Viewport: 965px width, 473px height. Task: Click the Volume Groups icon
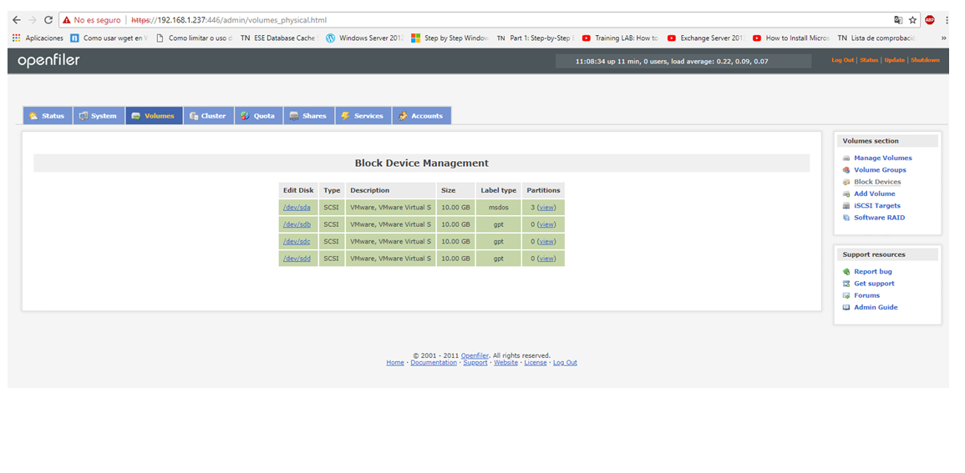click(x=846, y=170)
